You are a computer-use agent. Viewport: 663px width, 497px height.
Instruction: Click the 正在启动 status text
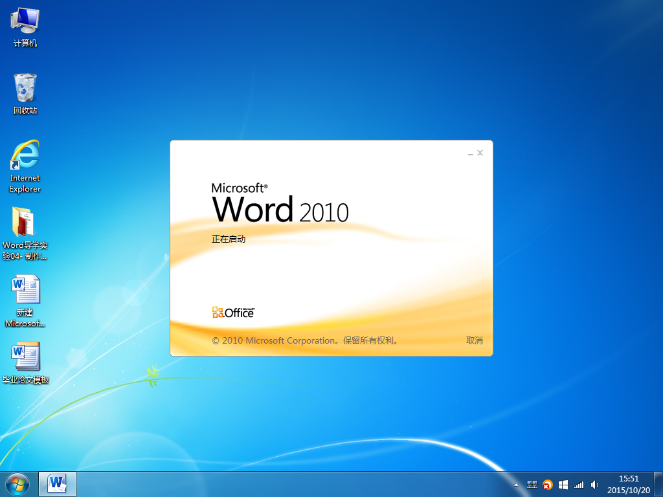[x=229, y=239]
